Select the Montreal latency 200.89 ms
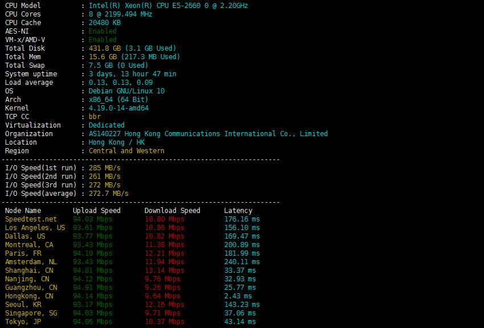This screenshot has height=328, width=484. coord(242,245)
